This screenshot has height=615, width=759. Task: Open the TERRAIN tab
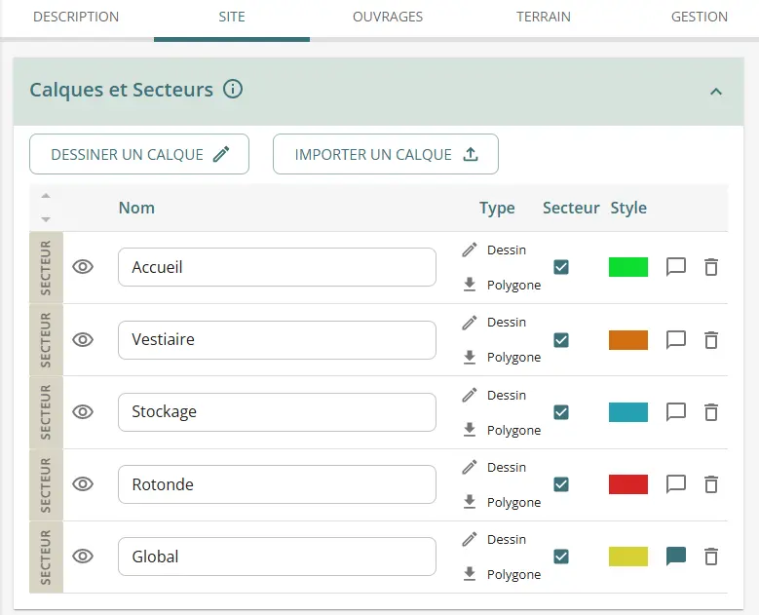pyautogui.click(x=544, y=17)
